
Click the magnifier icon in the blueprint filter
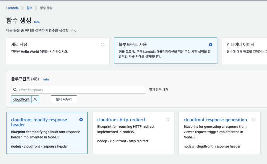(15, 90)
